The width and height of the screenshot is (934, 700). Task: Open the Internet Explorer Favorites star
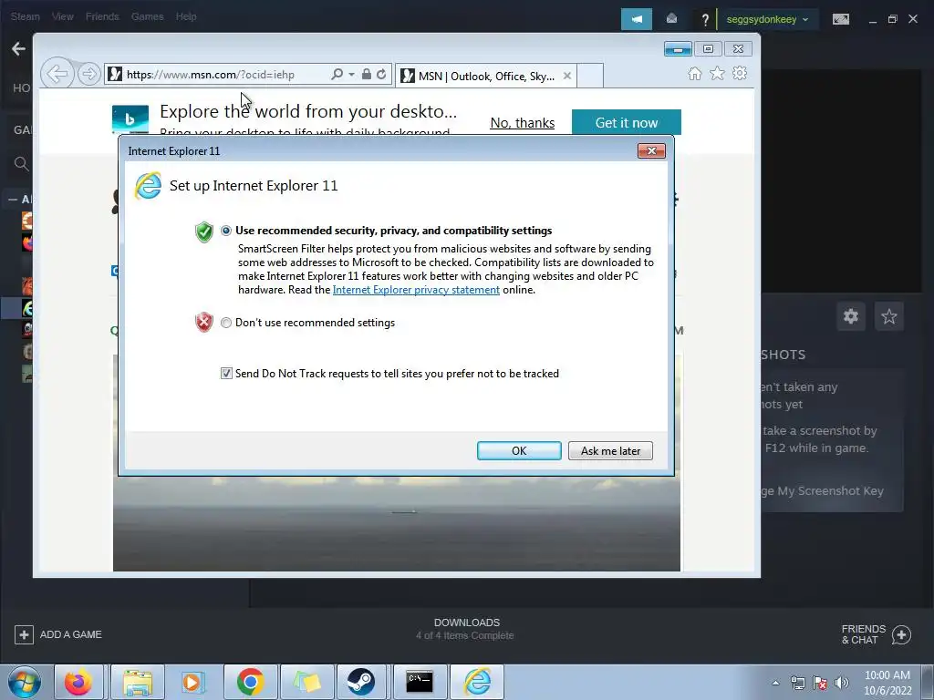tap(717, 73)
